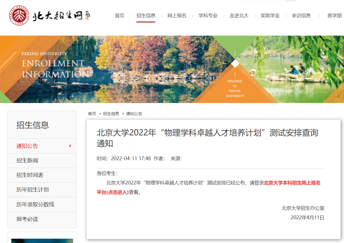Click the Enrollment Information banner image
The width and height of the screenshot is (344, 243).
pos(172,69)
